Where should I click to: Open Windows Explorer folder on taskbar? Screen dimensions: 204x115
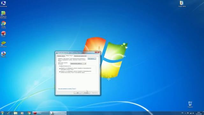click(x=16, y=113)
